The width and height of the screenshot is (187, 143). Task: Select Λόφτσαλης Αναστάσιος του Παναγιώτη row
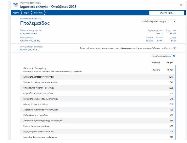click(x=98, y=110)
